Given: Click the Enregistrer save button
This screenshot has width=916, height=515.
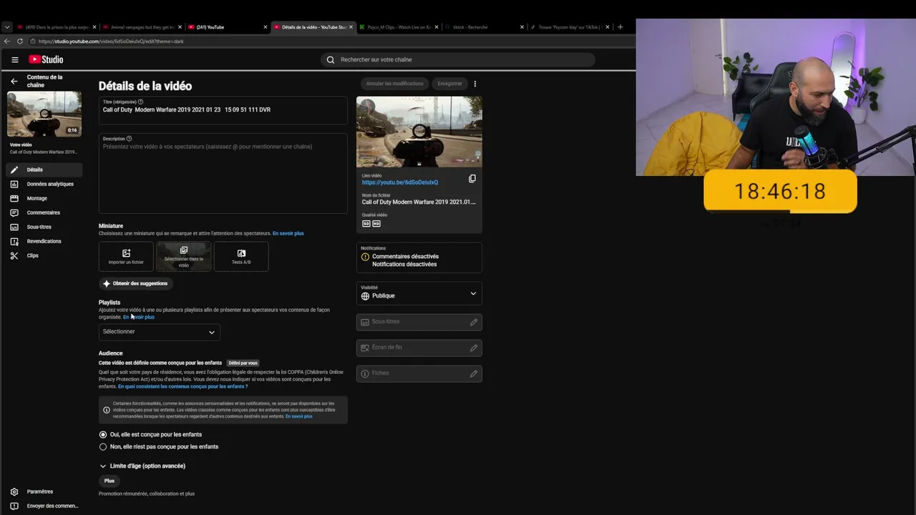Looking at the screenshot, I should click(450, 84).
